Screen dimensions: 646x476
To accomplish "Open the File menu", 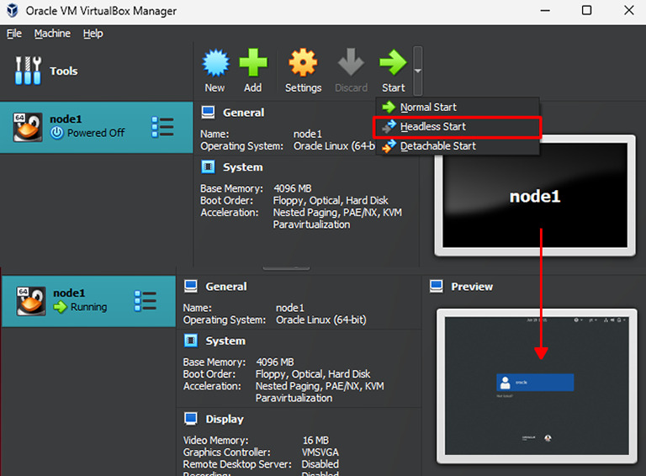I will pyautogui.click(x=14, y=34).
